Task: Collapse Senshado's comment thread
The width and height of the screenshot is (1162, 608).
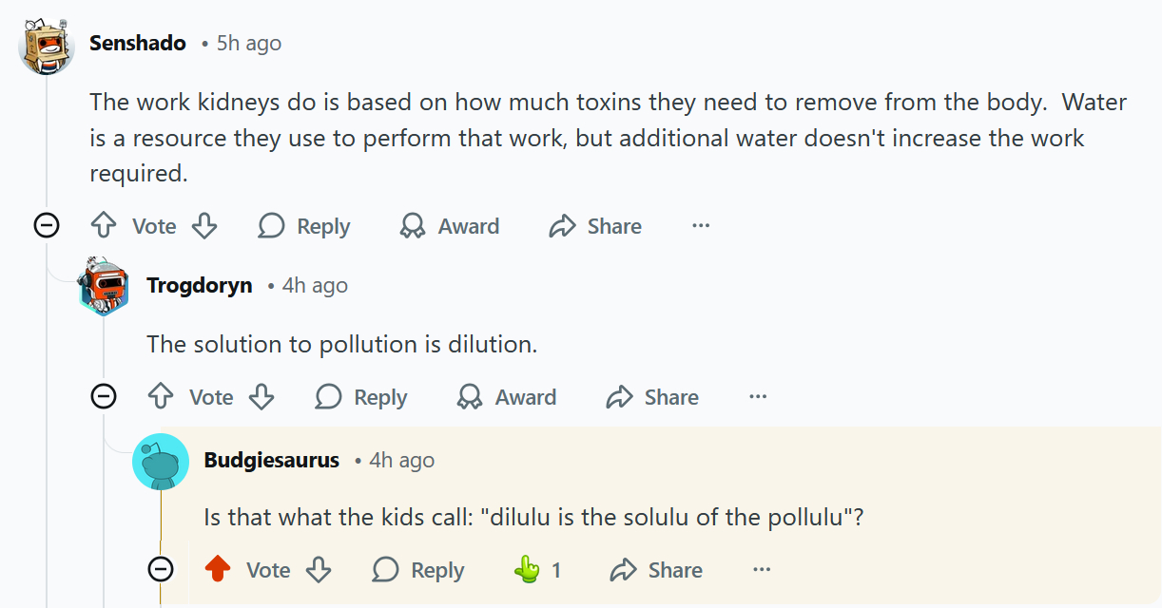Action: [x=47, y=225]
